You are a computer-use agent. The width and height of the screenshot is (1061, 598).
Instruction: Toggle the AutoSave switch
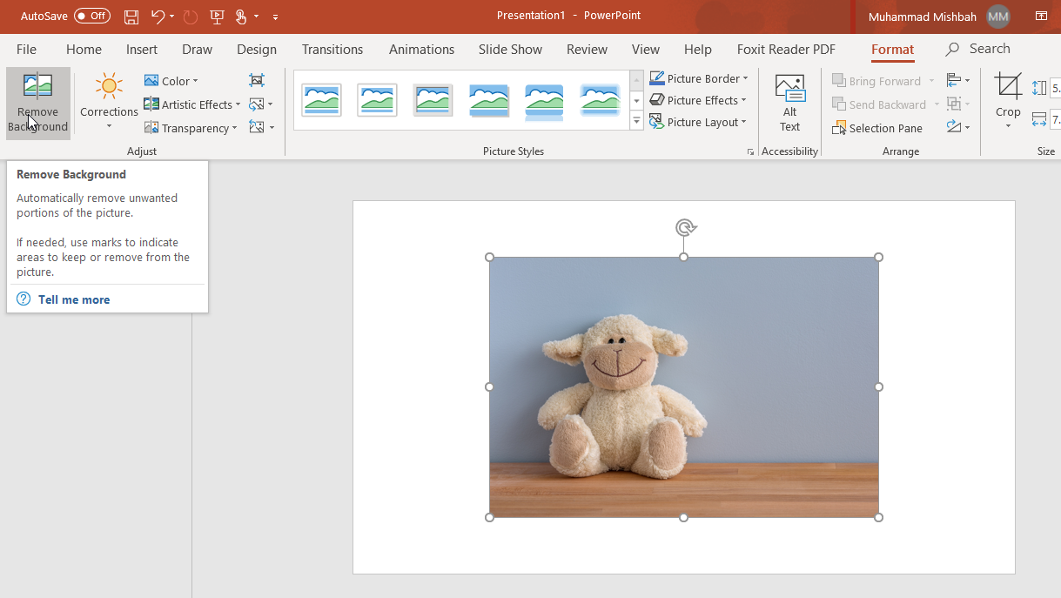coord(92,16)
